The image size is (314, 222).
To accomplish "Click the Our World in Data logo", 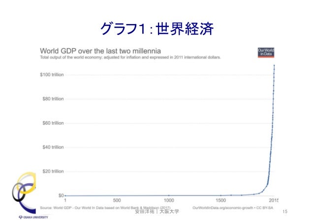I will 266,53.
